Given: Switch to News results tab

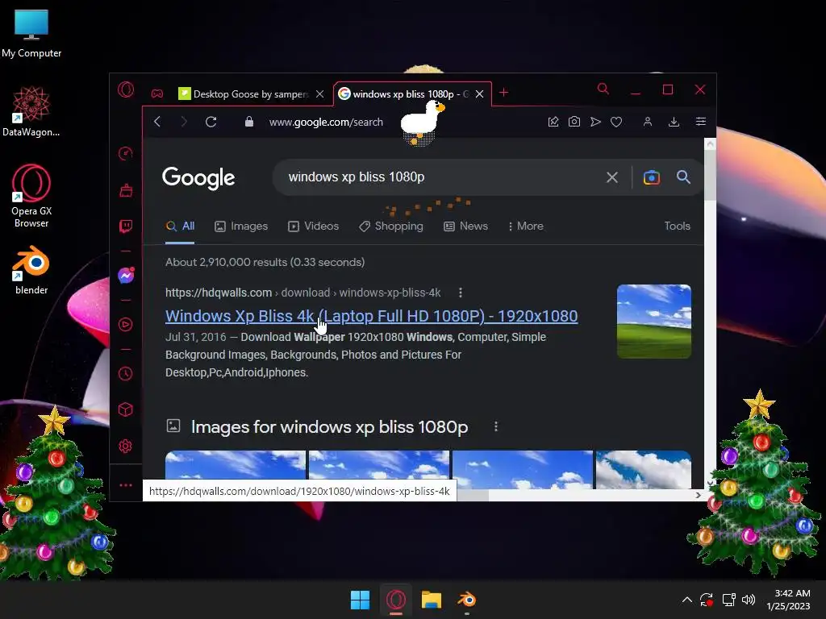Looking at the screenshot, I should coord(465,226).
